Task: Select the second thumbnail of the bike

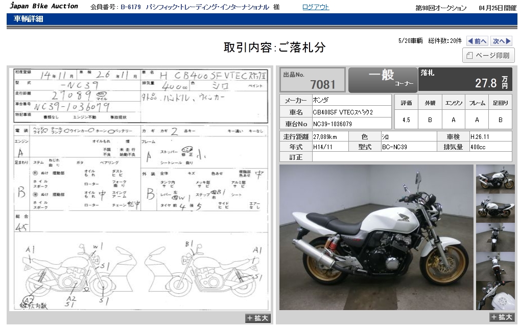Action: [495, 208]
